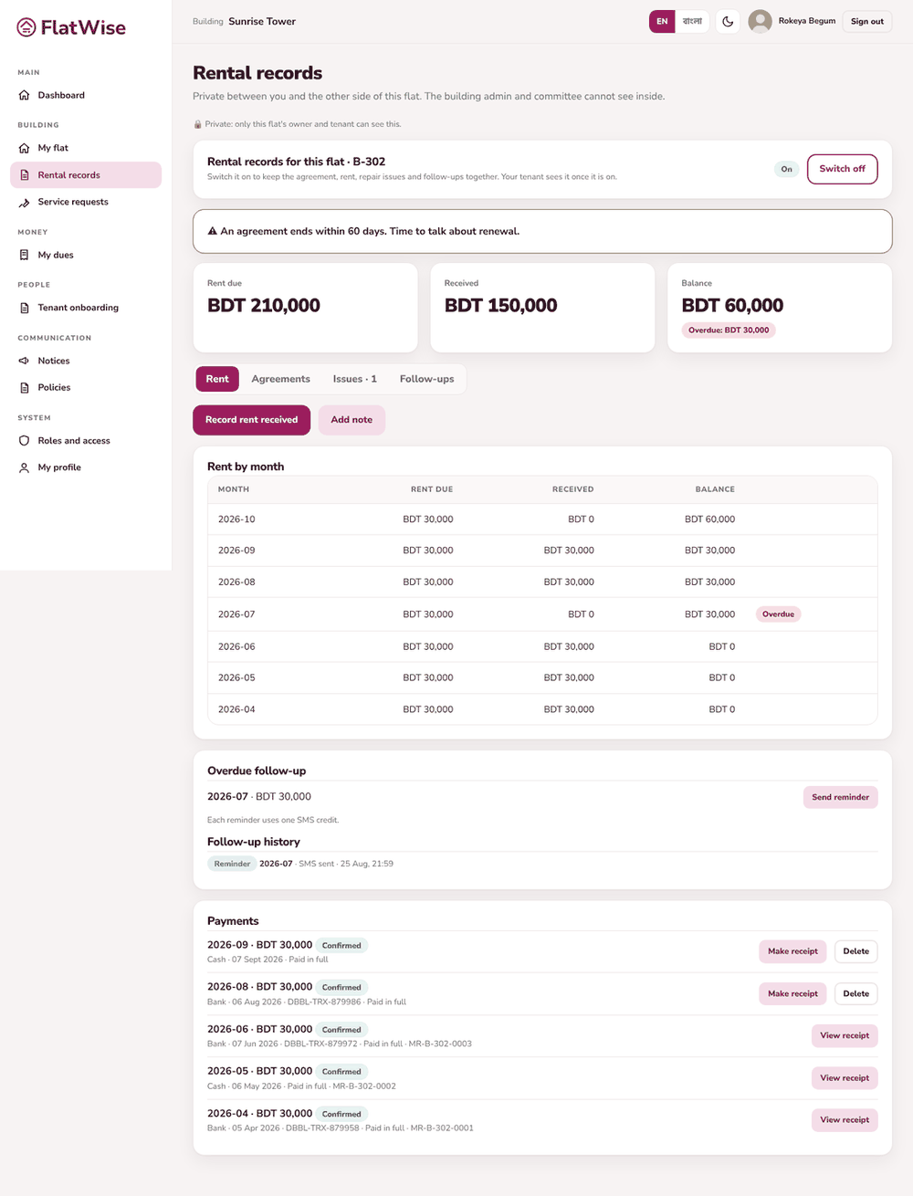The image size is (913, 1196).
Task: View receipt for 2026-04 payment
Action: pos(844,1120)
